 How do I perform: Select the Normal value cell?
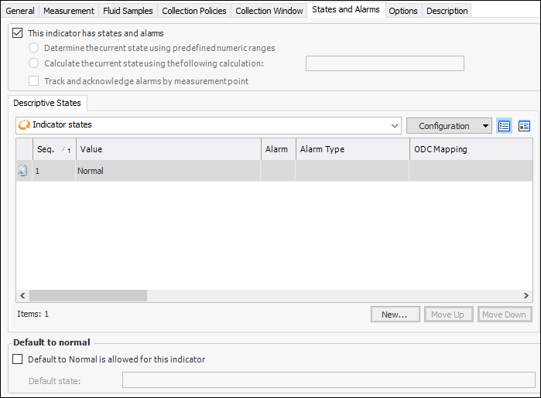168,171
